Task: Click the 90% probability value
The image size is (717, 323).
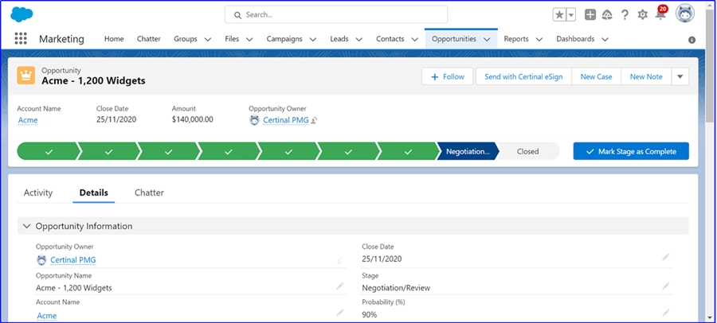Action: click(x=370, y=315)
